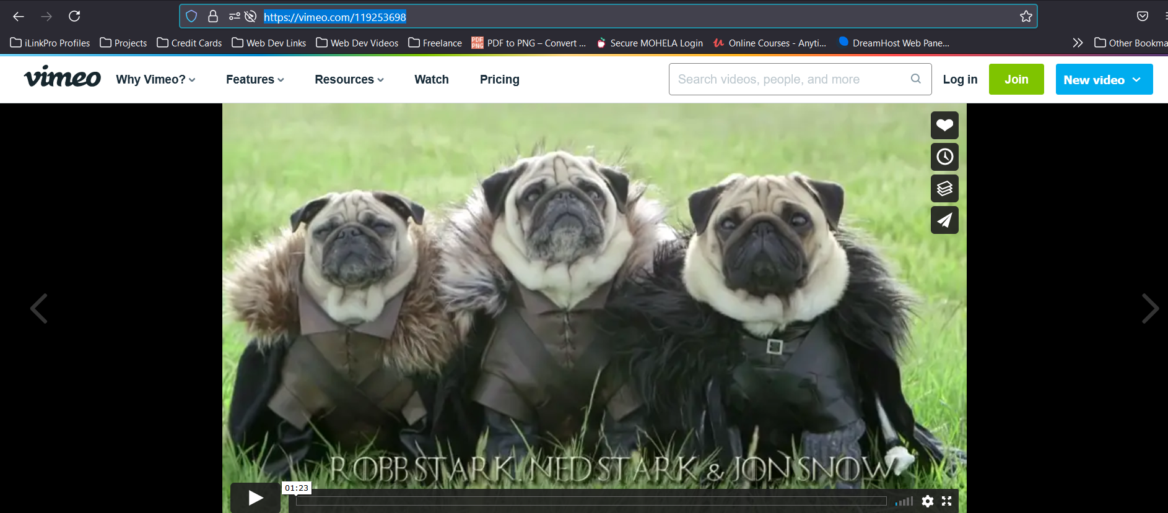This screenshot has height=513, width=1168.
Task: Open Credit Cards bookmark folder
Action: [190, 43]
